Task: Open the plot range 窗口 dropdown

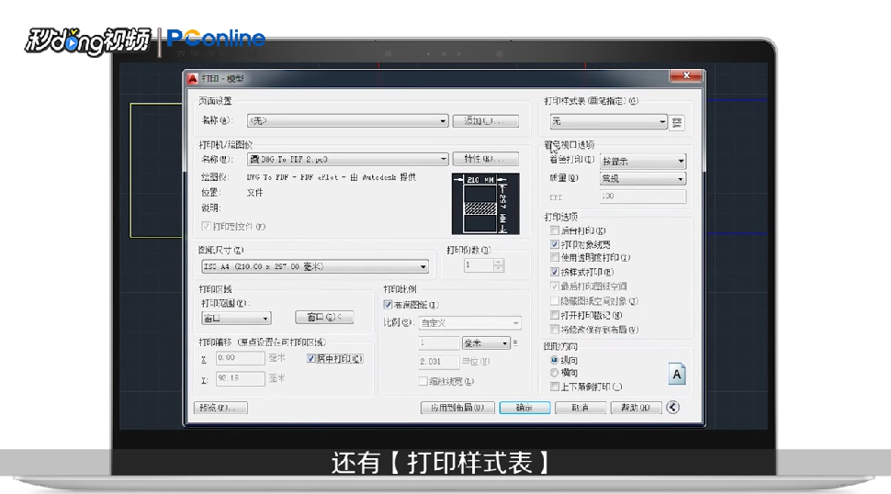Action: click(236, 318)
